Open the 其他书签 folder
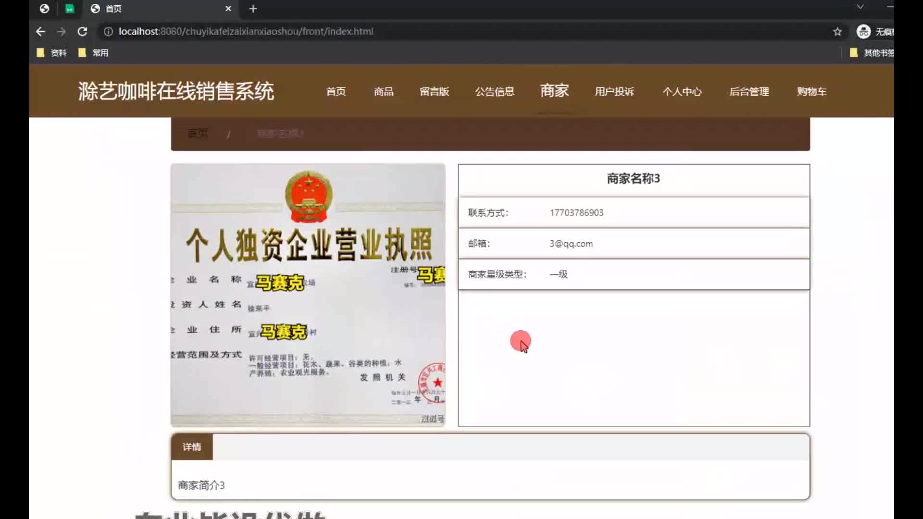 pos(873,53)
